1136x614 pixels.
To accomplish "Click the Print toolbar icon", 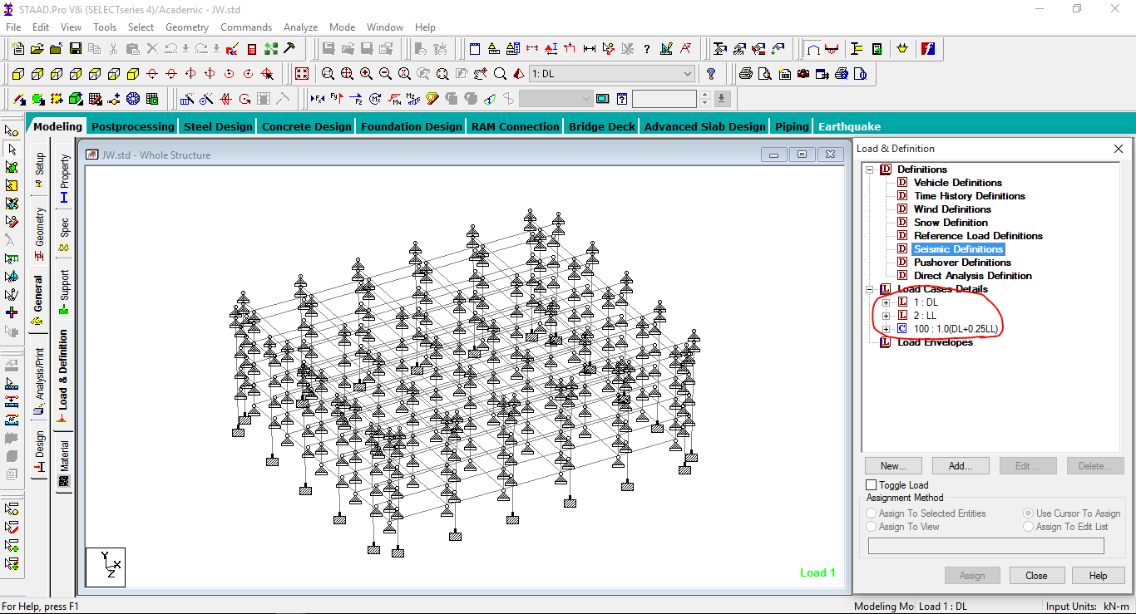I will [746, 73].
